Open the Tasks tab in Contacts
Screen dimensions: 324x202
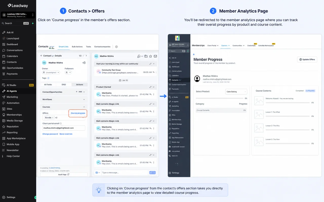(x=88, y=47)
